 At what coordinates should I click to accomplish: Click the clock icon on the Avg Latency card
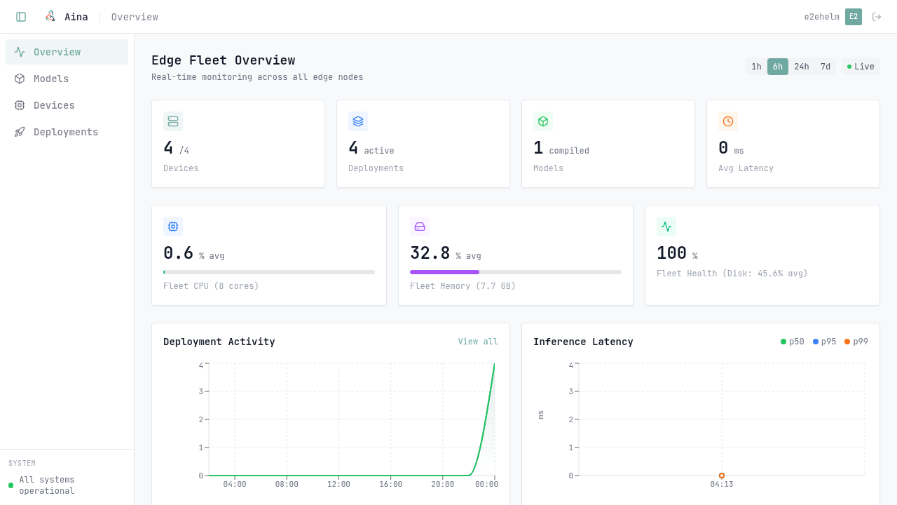point(728,121)
